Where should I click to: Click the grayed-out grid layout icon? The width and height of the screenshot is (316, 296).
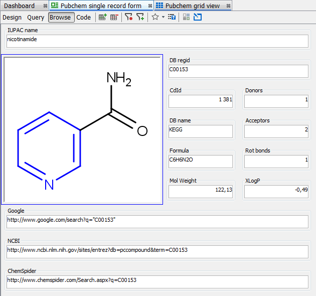pyautogui.click(x=186, y=17)
